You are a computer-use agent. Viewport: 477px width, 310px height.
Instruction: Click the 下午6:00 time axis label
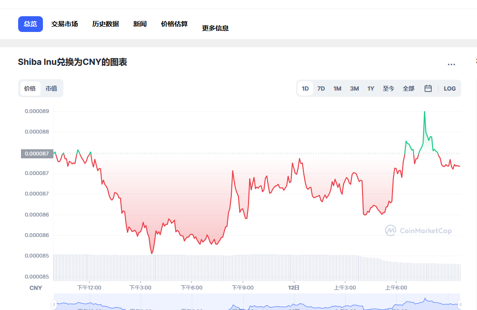coord(191,288)
